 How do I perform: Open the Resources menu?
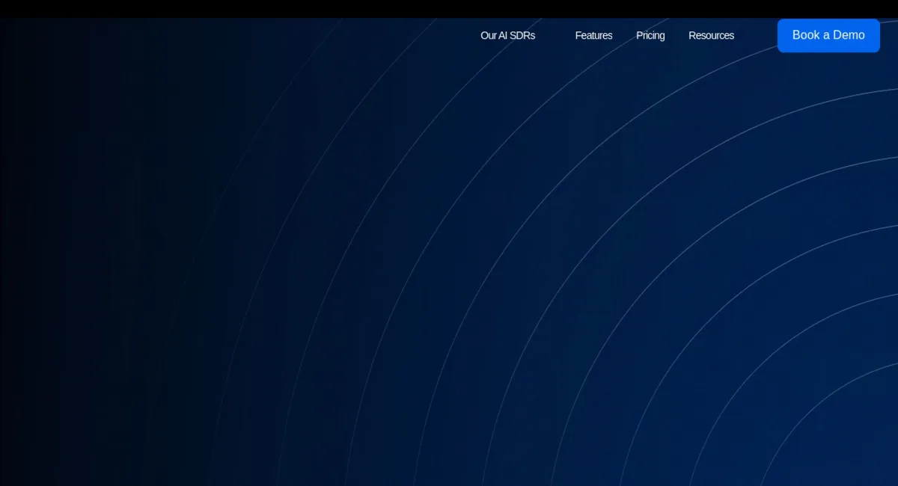tap(711, 35)
